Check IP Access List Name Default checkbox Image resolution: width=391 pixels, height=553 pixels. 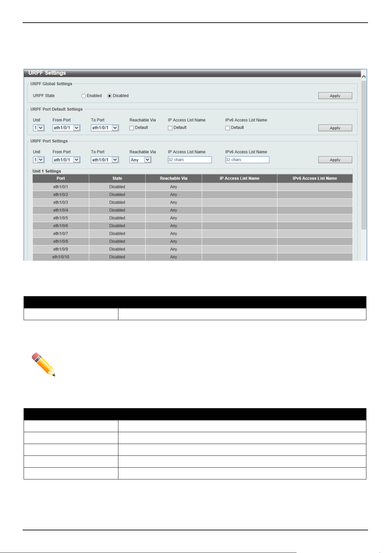[x=170, y=128]
